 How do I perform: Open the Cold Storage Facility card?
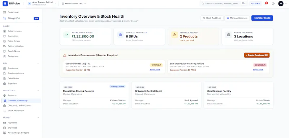(238, 95)
